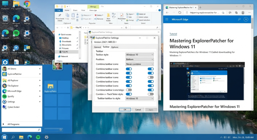257x140 pixels.
Task: Click the Start menu search field
Action: [x=22, y=130]
